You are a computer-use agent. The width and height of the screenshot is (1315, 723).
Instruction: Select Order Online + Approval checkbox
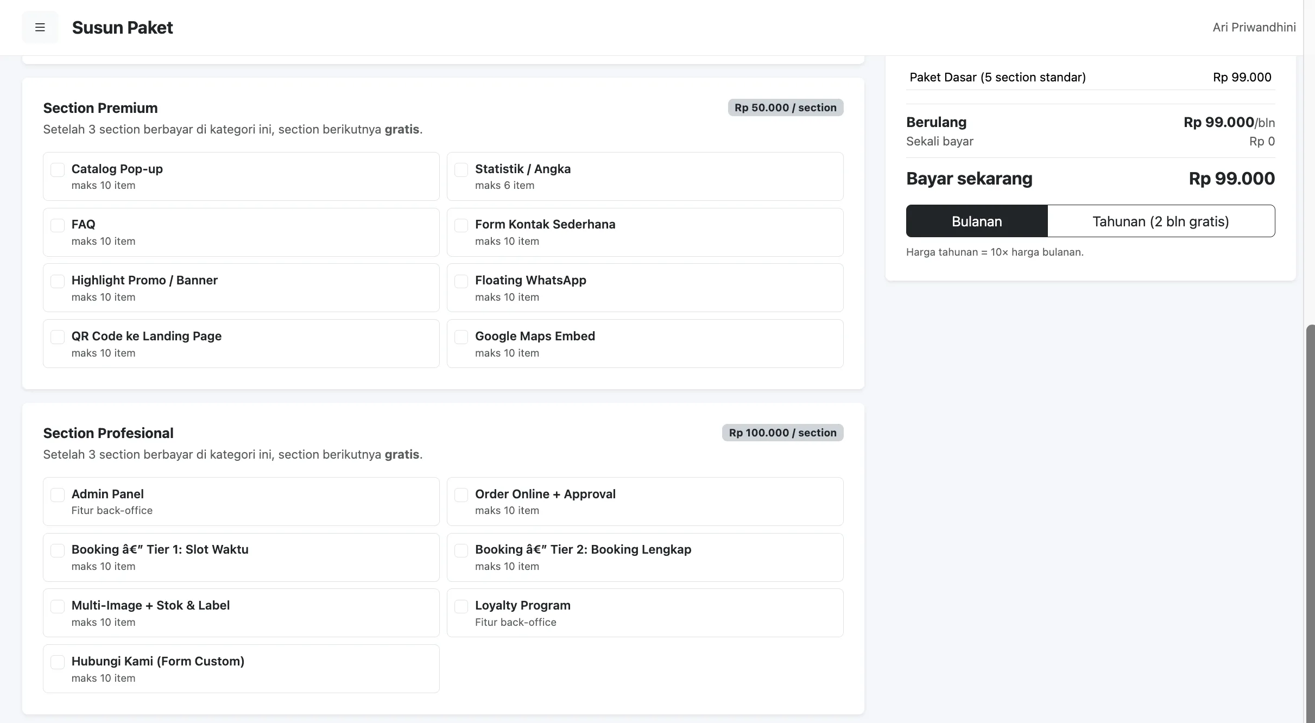[461, 495]
